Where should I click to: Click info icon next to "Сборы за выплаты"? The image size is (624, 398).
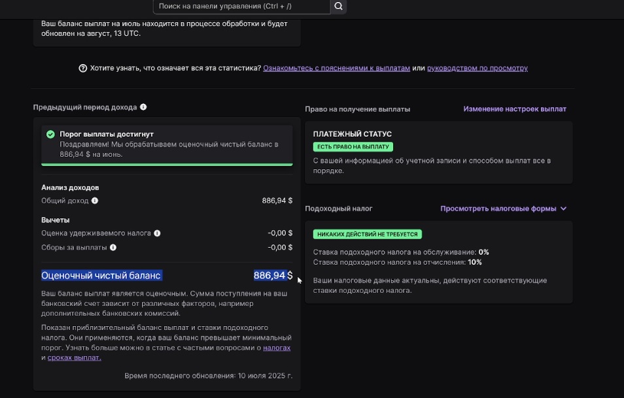(x=113, y=248)
